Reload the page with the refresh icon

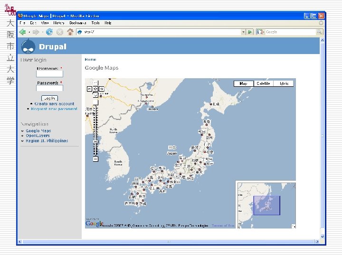[49, 32]
